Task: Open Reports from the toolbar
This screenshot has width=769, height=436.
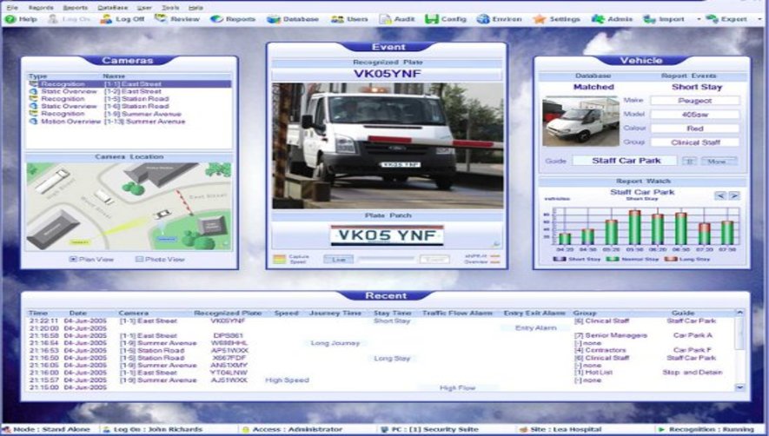Action: 234,18
